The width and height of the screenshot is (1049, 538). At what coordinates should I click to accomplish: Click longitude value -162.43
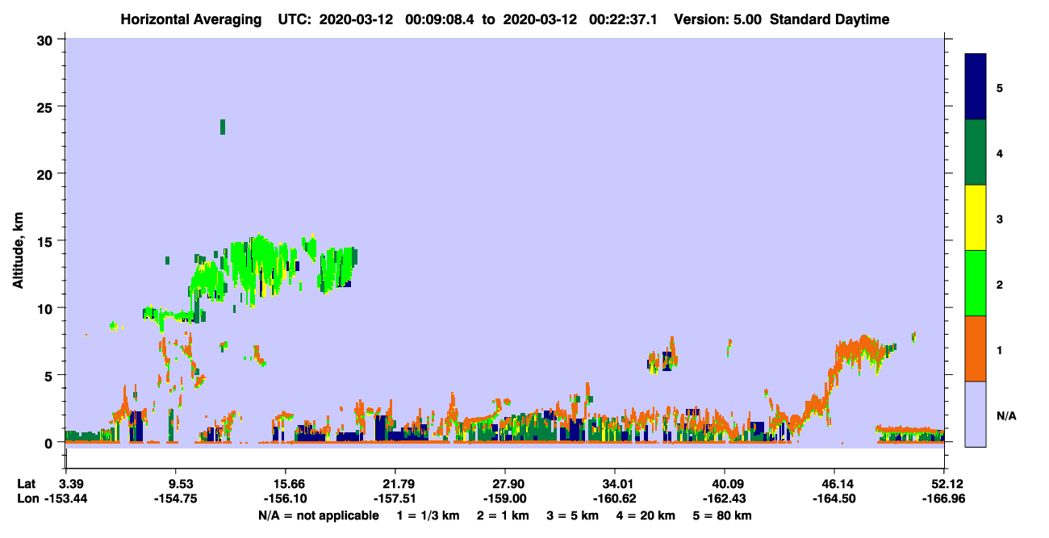pos(725,499)
